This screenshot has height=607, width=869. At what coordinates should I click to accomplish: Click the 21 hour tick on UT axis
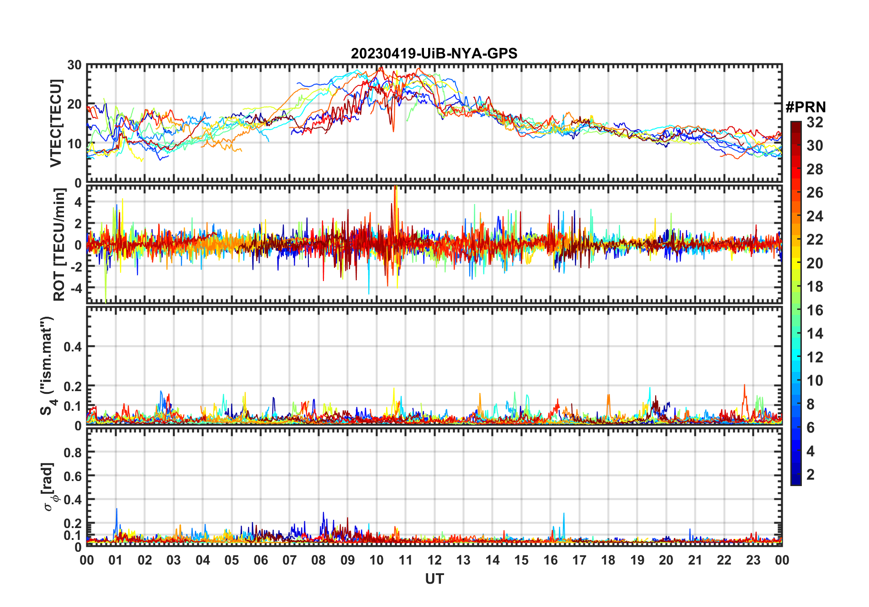tap(695, 560)
